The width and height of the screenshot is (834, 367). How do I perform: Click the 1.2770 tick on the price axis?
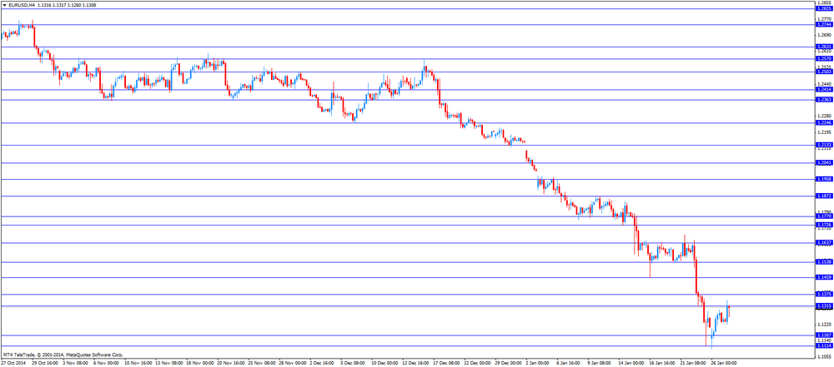pos(825,18)
